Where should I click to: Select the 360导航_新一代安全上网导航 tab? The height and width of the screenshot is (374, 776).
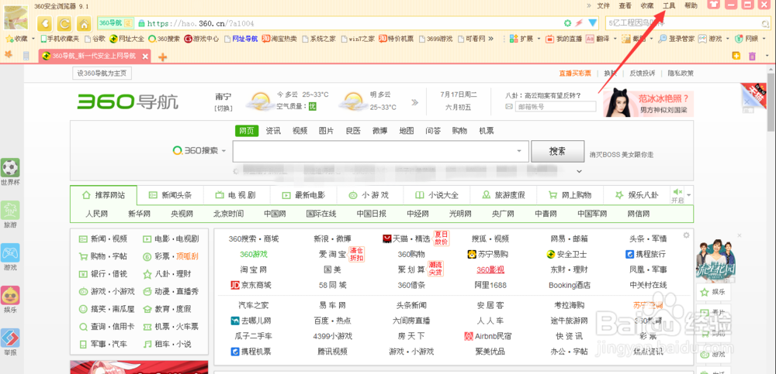tap(94, 57)
